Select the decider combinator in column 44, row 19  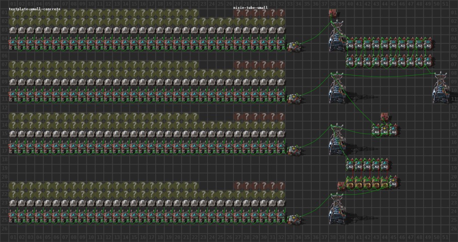pos(385,164)
